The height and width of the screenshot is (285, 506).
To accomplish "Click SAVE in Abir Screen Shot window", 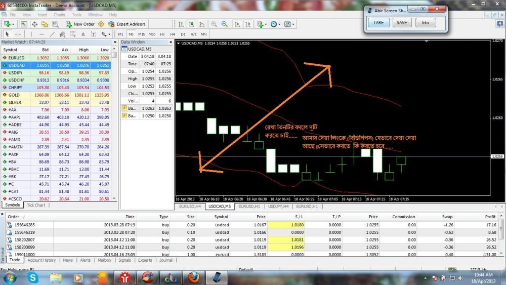I will pyautogui.click(x=402, y=23).
